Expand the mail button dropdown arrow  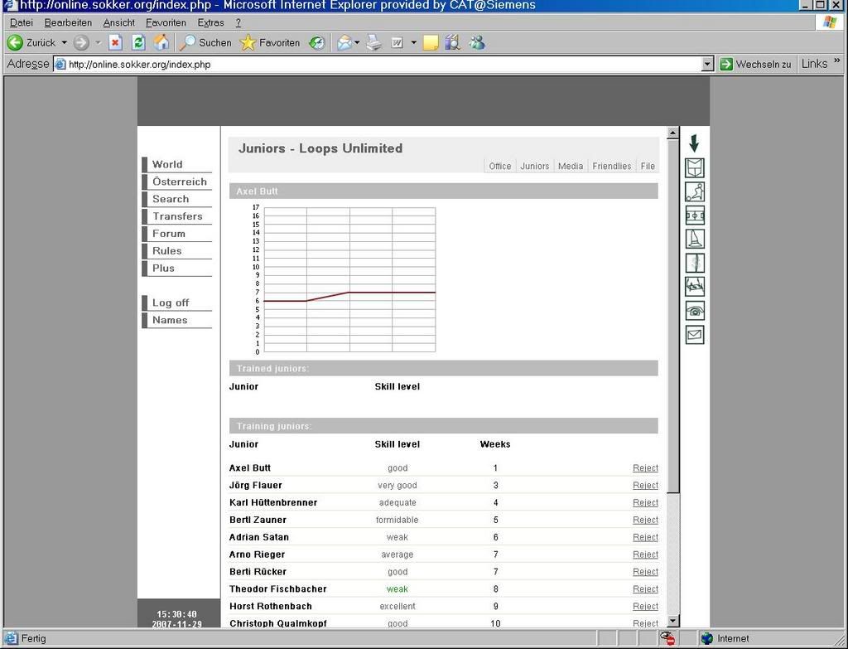[357, 42]
